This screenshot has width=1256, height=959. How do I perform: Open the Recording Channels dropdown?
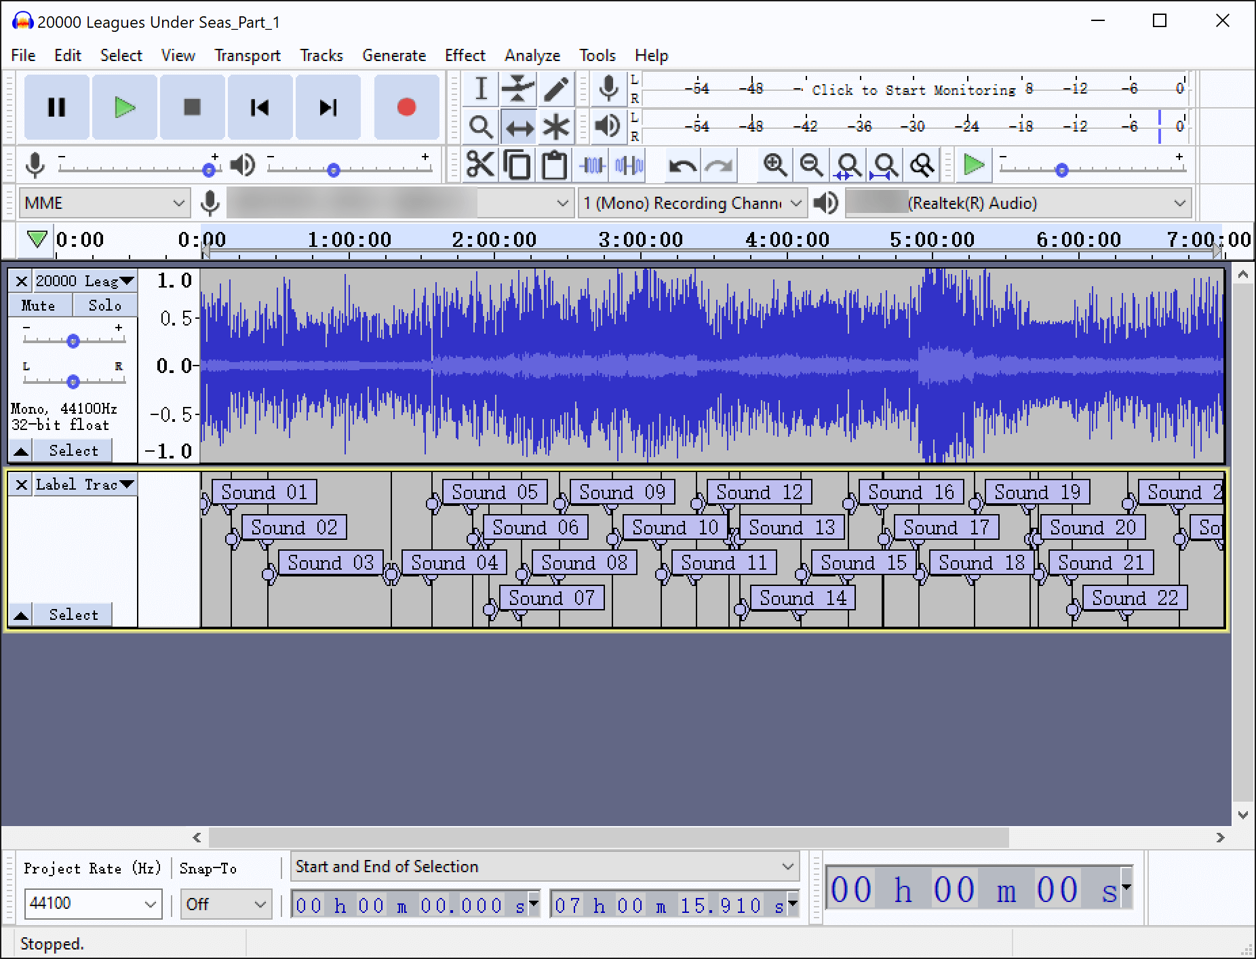pyautogui.click(x=692, y=203)
